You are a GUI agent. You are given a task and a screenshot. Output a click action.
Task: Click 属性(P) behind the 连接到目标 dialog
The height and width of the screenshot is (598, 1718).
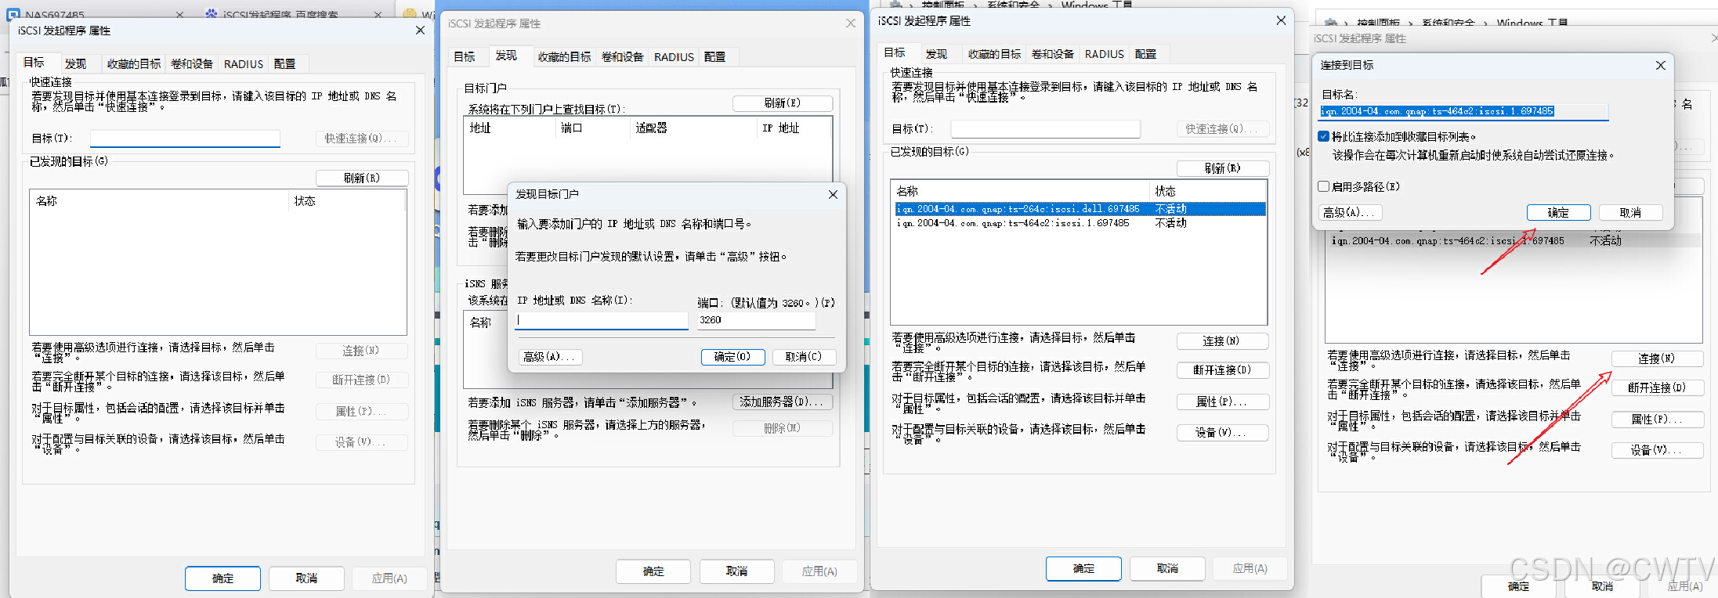(1657, 420)
